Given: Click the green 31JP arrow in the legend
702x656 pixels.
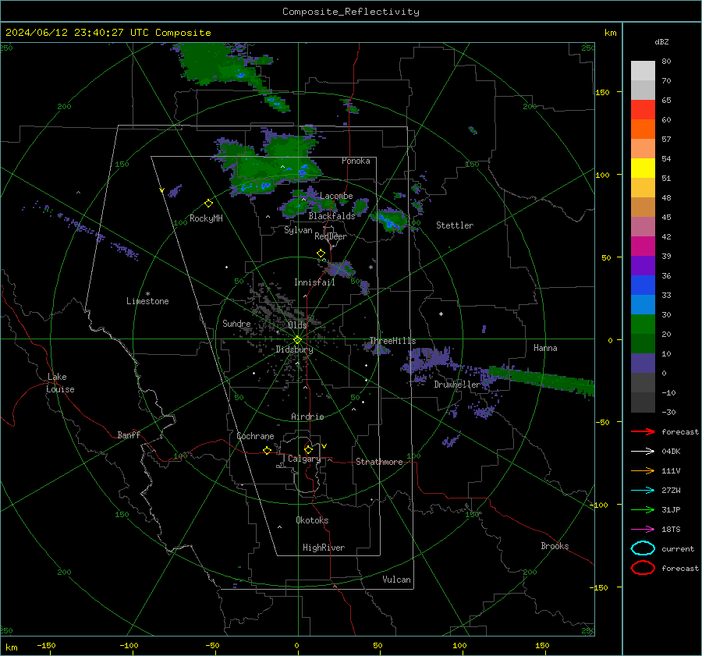Looking at the screenshot, I should click(643, 509).
